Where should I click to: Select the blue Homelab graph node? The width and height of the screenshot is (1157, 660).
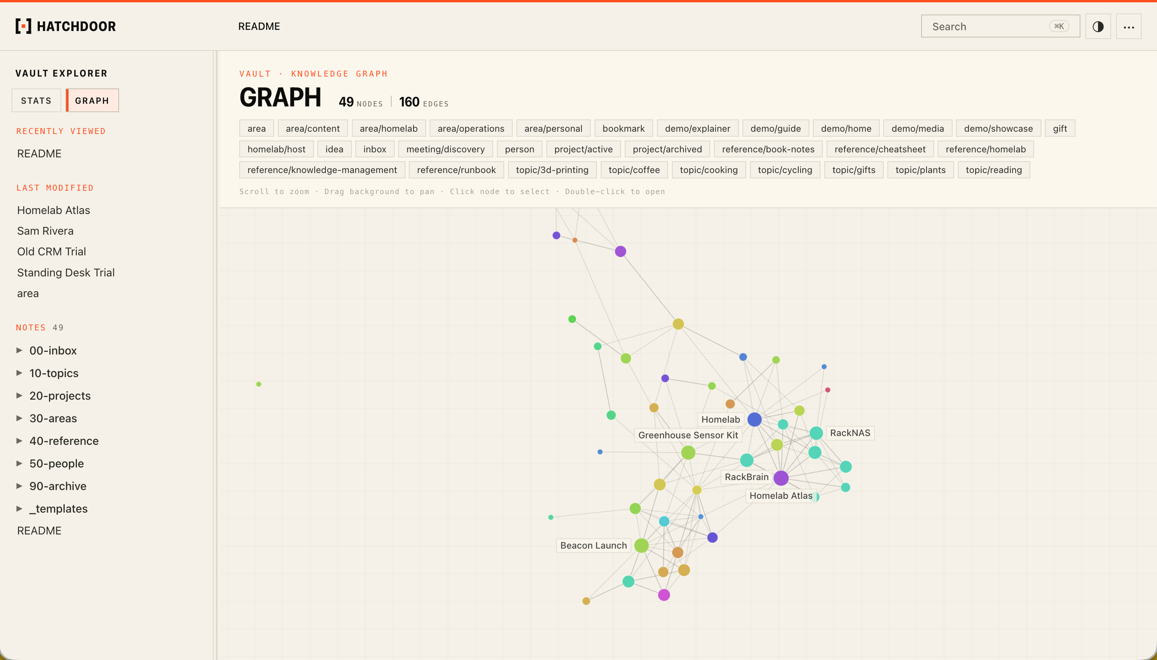coord(754,419)
